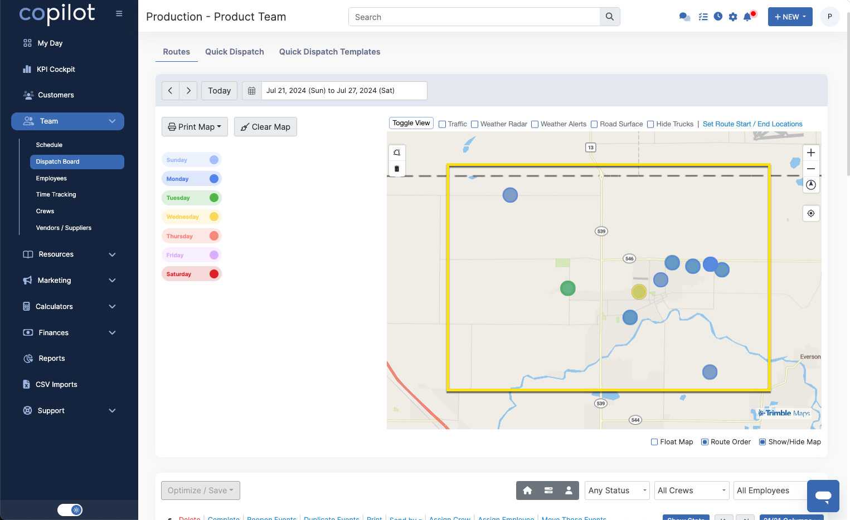Enable the Weather Radar checkbox
850x520 pixels.
475,124
